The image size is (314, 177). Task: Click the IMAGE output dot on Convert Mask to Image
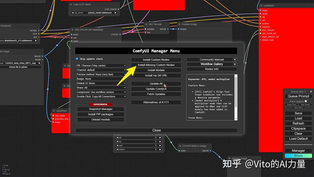[x=211, y=150]
